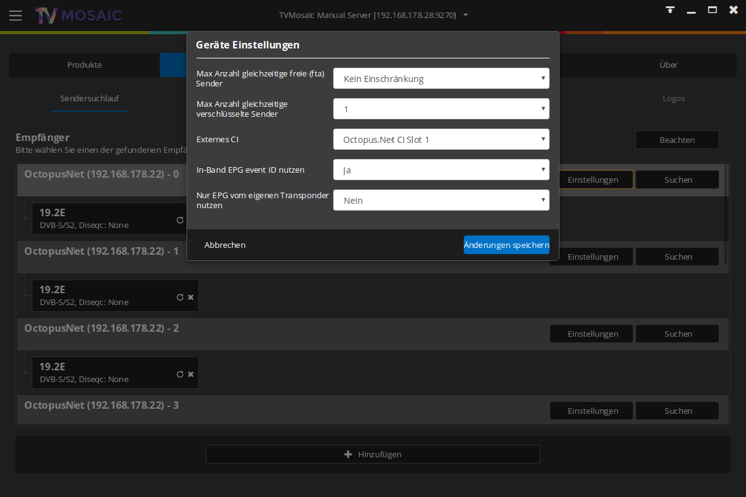
Task: Remove 19.2E under OctopusNet - 1
Action: (x=191, y=297)
